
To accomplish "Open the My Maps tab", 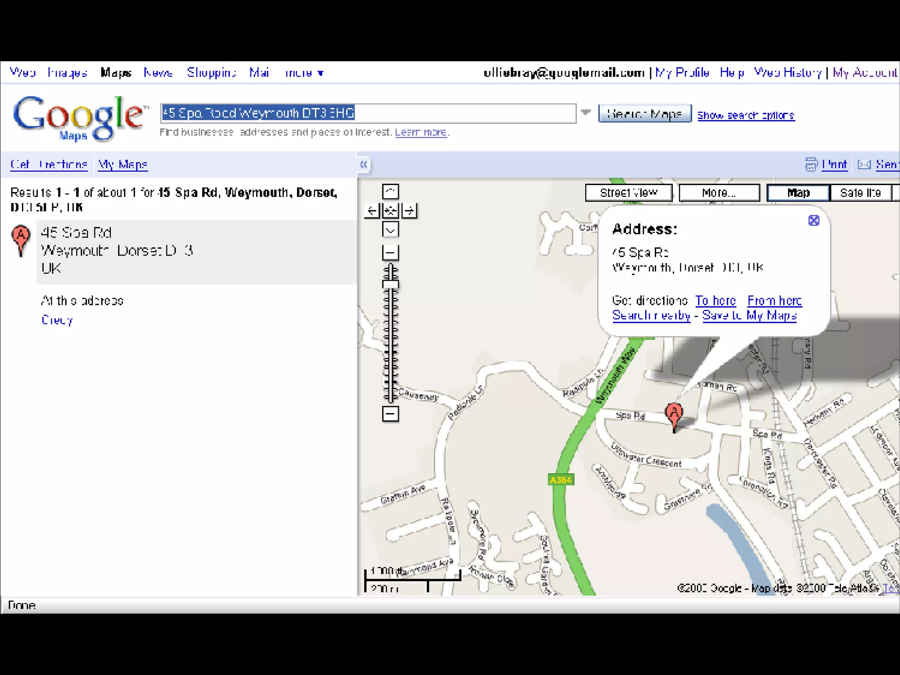I will 123,164.
